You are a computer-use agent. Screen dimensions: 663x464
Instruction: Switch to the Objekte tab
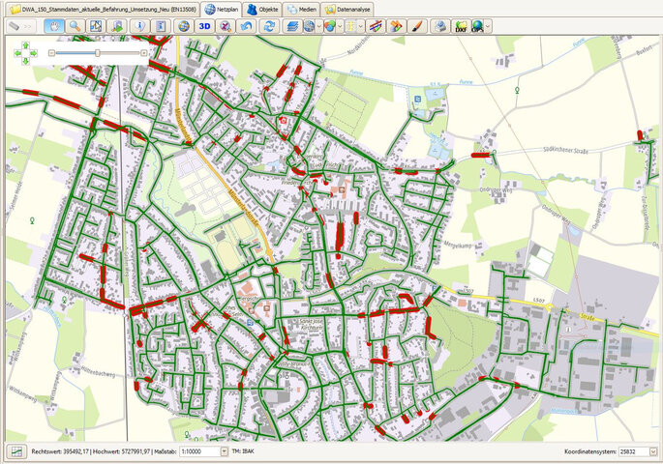pyautogui.click(x=264, y=8)
